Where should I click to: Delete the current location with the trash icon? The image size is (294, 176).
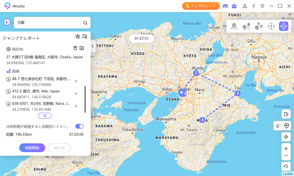(75, 48)
